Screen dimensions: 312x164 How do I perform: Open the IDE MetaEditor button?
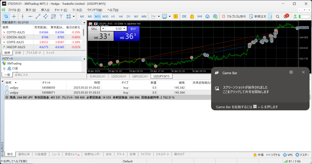point(184,17)
